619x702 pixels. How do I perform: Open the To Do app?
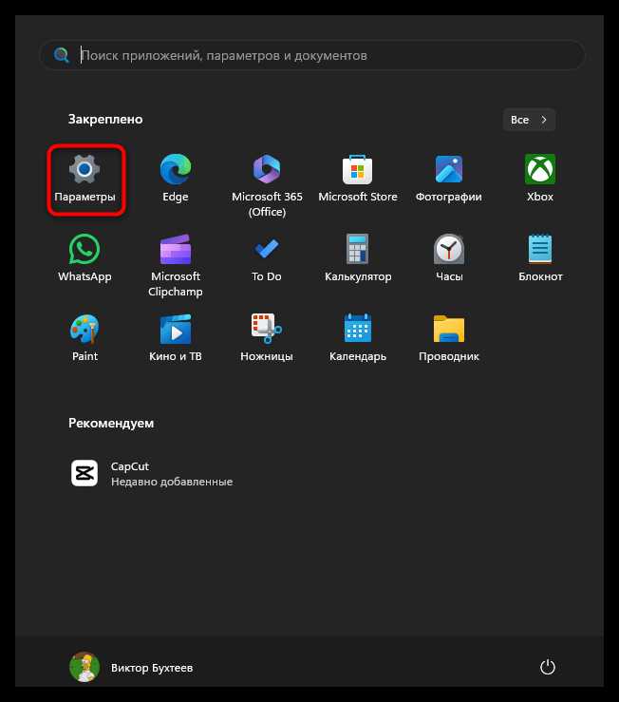point(267,259)
